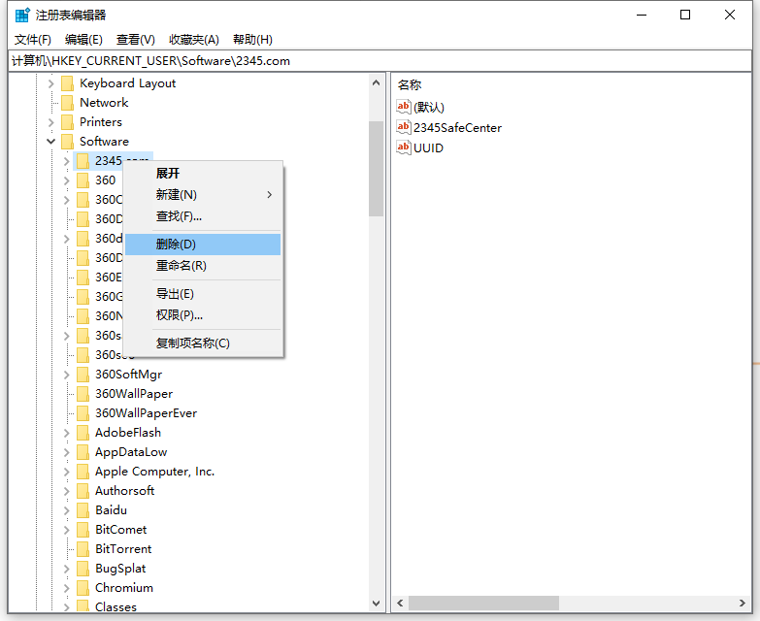Select 重命名(R) in the context menu

point(181,266)
